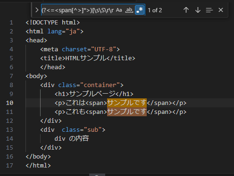Click the opening <head> tag

[36, 40]
